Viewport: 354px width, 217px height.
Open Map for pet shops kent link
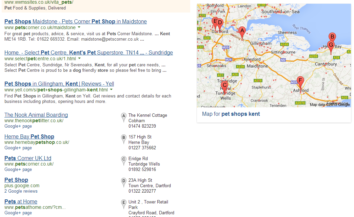tap(231, 114)
